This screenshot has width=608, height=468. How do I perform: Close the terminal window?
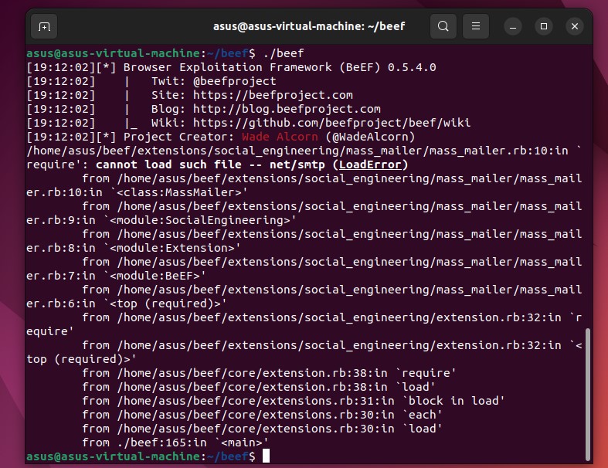click(x=575, y=26)
